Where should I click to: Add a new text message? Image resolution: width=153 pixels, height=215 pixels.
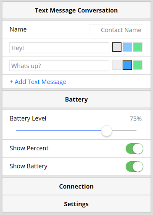(x=38, y=82)
